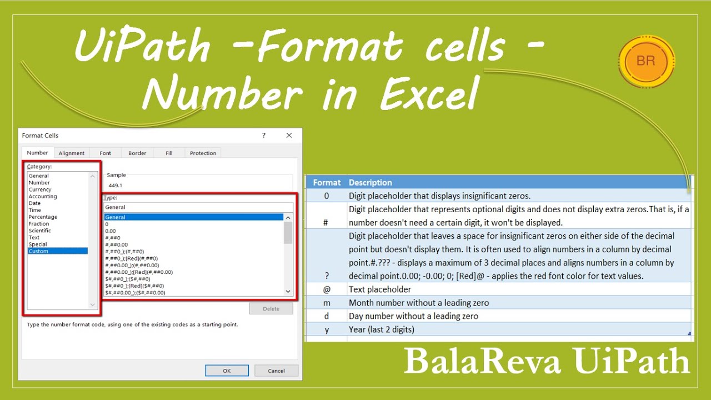Select the $#,##0_);($#,##0) format code
The height and width of the screenshot is (400, 711).
[194, 279]
